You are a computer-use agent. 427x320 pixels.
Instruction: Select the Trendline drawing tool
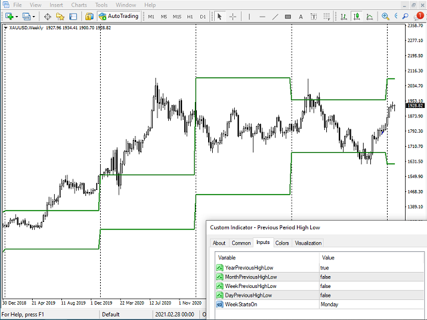(x=276, y=17)
